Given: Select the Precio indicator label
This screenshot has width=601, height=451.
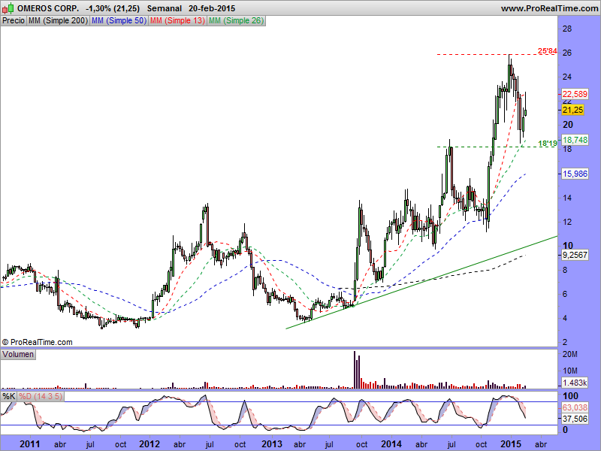Looking at the screenshot, I should coord(14,20).
